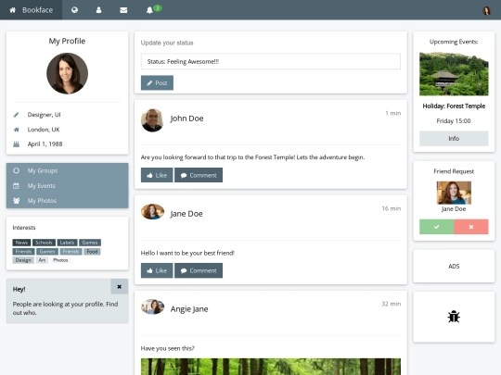The height and width of the screenshot is (375, 501).
Task: Select the Food interest tag
Action: [x=92, y=252]
